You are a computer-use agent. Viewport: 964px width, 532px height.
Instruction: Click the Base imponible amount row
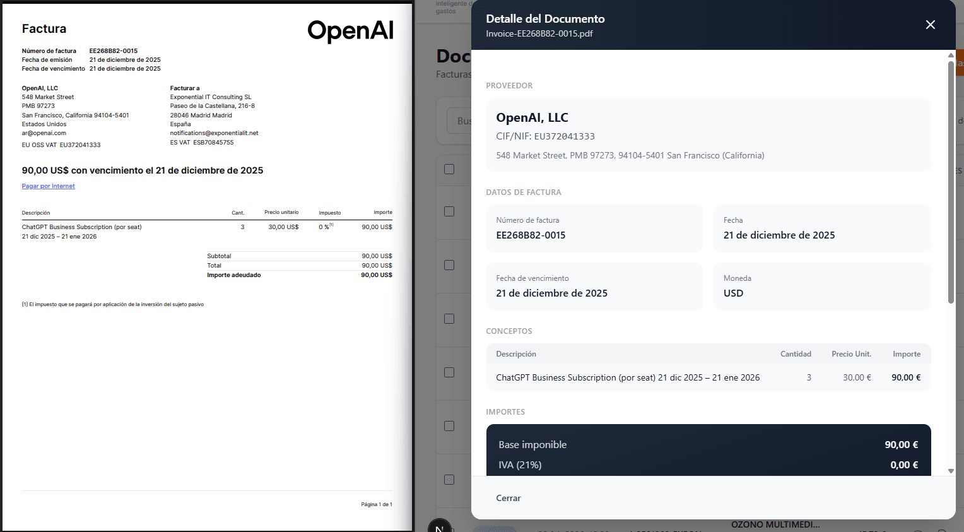(x=708, y=445)
